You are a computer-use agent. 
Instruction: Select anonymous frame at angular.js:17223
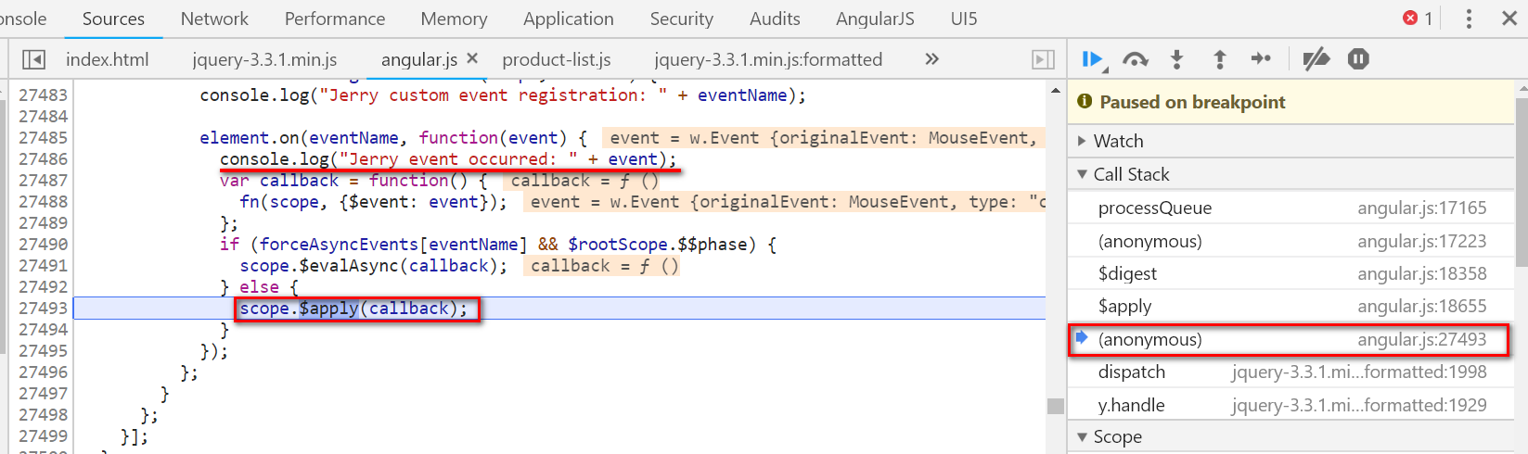point(1290,241)
